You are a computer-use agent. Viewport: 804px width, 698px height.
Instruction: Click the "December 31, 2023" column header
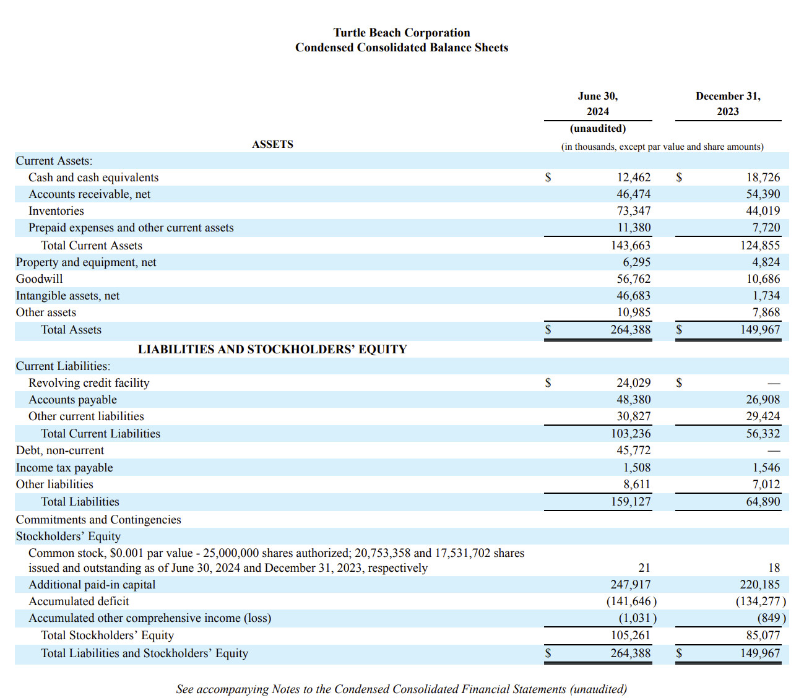[x=728, y=104]
